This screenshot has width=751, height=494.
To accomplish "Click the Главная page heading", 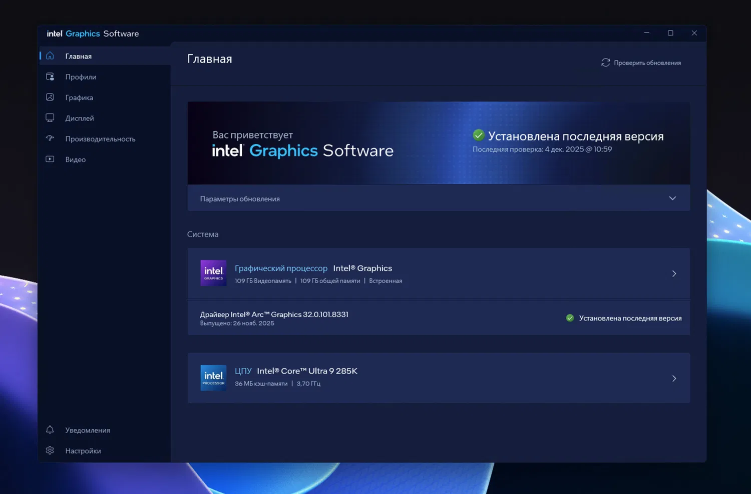I will click(x=210, y=59).
